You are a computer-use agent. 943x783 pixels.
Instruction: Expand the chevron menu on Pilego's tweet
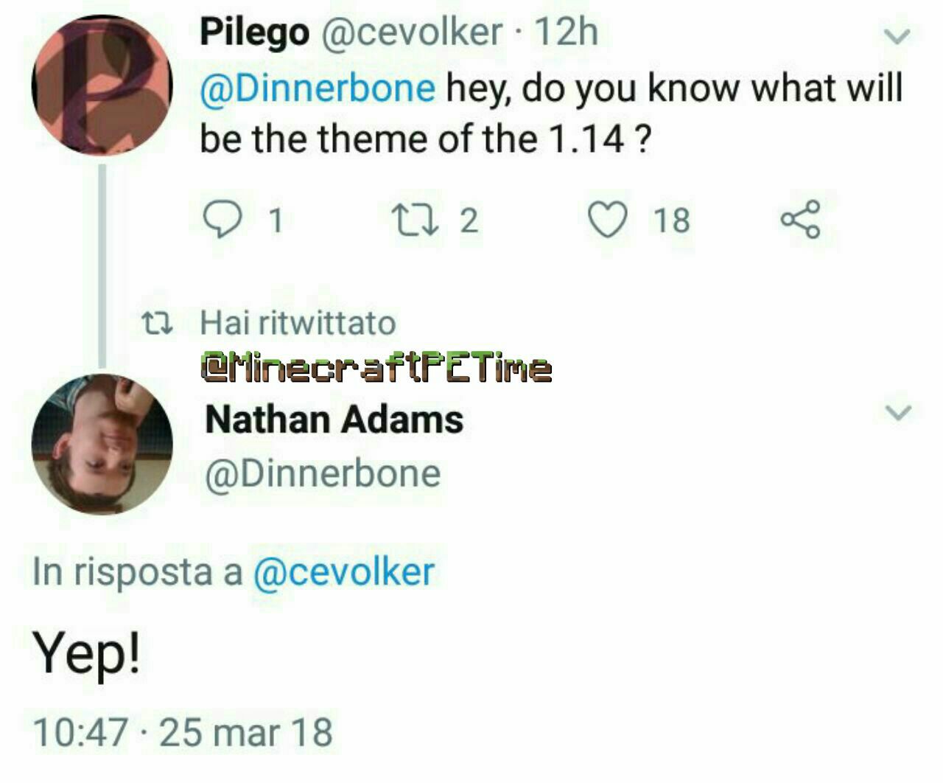coord(897,35)
